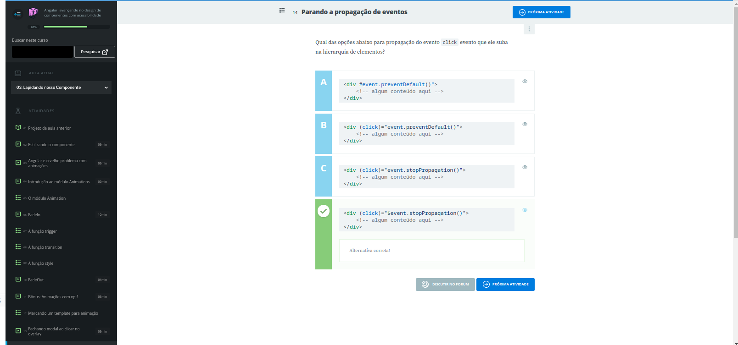Click the list icon for Marcando um template
Viewport: 738px width, 345px height.
tap(18, 313)
